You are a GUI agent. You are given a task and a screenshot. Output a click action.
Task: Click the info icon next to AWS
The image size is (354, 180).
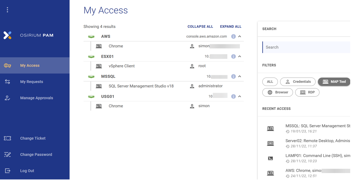[233, 36]
